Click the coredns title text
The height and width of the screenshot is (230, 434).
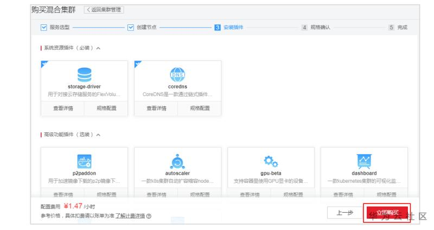[x=177, y=87]
